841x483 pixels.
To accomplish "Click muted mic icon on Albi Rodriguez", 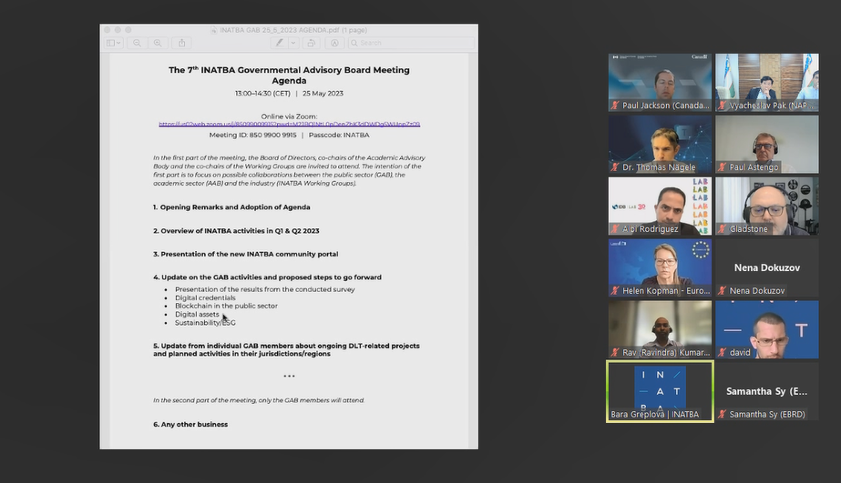I will [x=615, y=228].
